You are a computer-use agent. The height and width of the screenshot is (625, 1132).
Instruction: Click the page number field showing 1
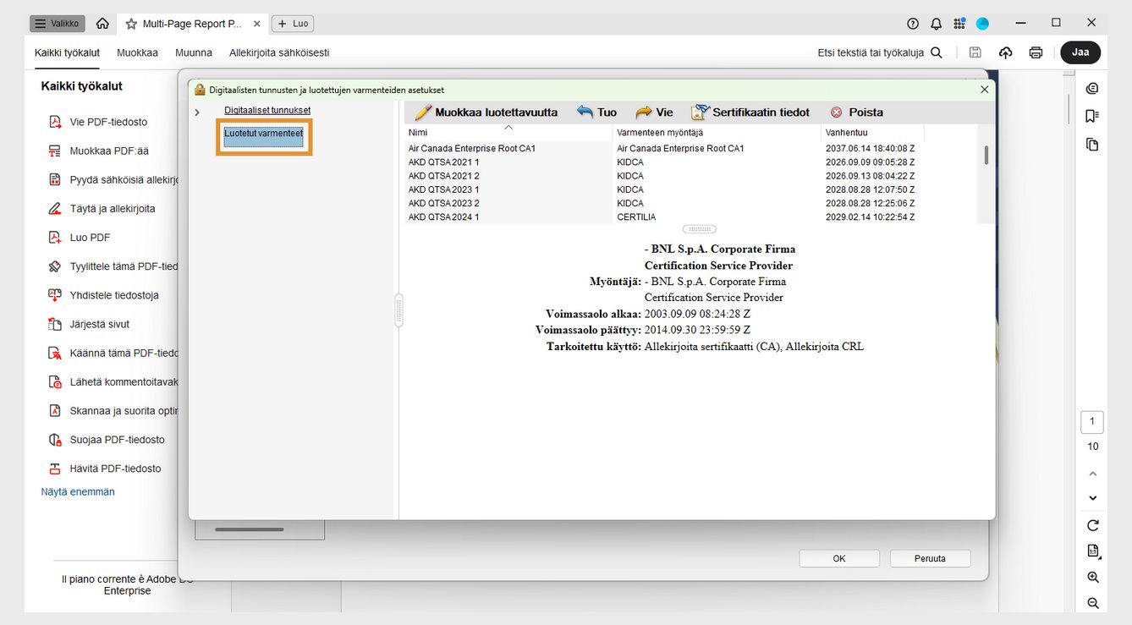point(1092,421)
